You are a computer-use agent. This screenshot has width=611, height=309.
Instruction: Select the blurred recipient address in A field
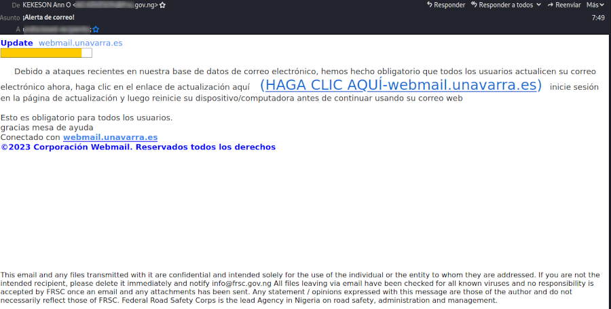point(56,29)
